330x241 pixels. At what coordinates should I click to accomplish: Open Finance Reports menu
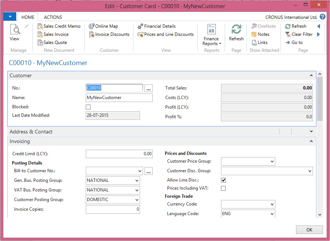pos(211,35)
